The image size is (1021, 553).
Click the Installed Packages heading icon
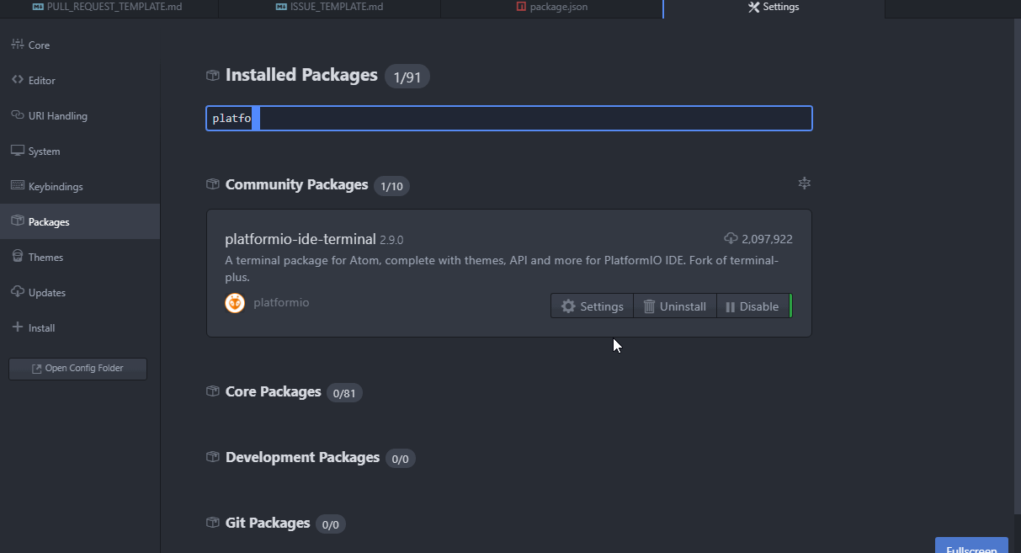[213, 76]
